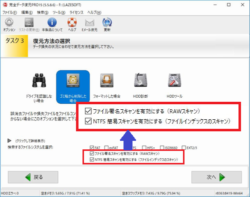Click the 更新 globe update icon

pyautogui.click(x=107, y=23)
